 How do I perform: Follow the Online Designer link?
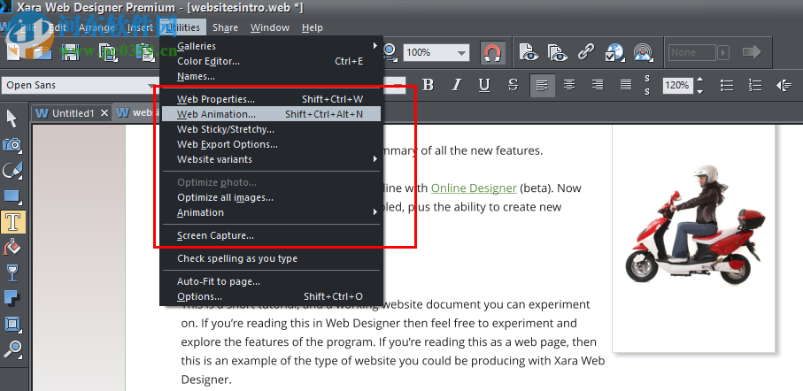tap(474, 188)
